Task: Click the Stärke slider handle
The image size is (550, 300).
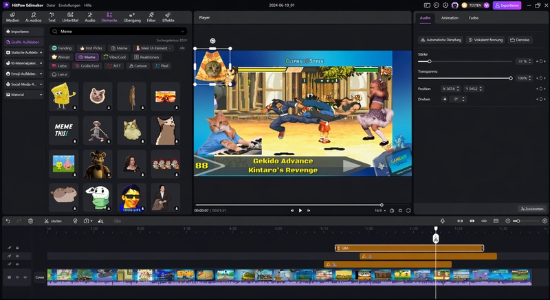Action: tap(429, 61)
